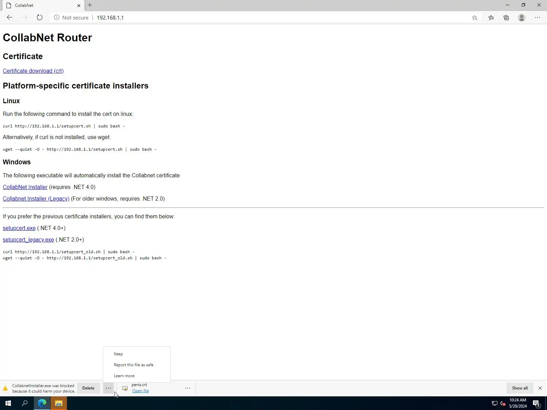Toggle the blocked download's more options button
Image resolution: width=547 pixels, height=410 pixels.
click(x=108, y=388)
